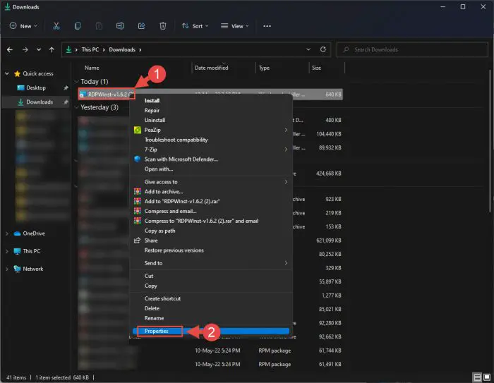Collapse the Today file group

point(77,82)
